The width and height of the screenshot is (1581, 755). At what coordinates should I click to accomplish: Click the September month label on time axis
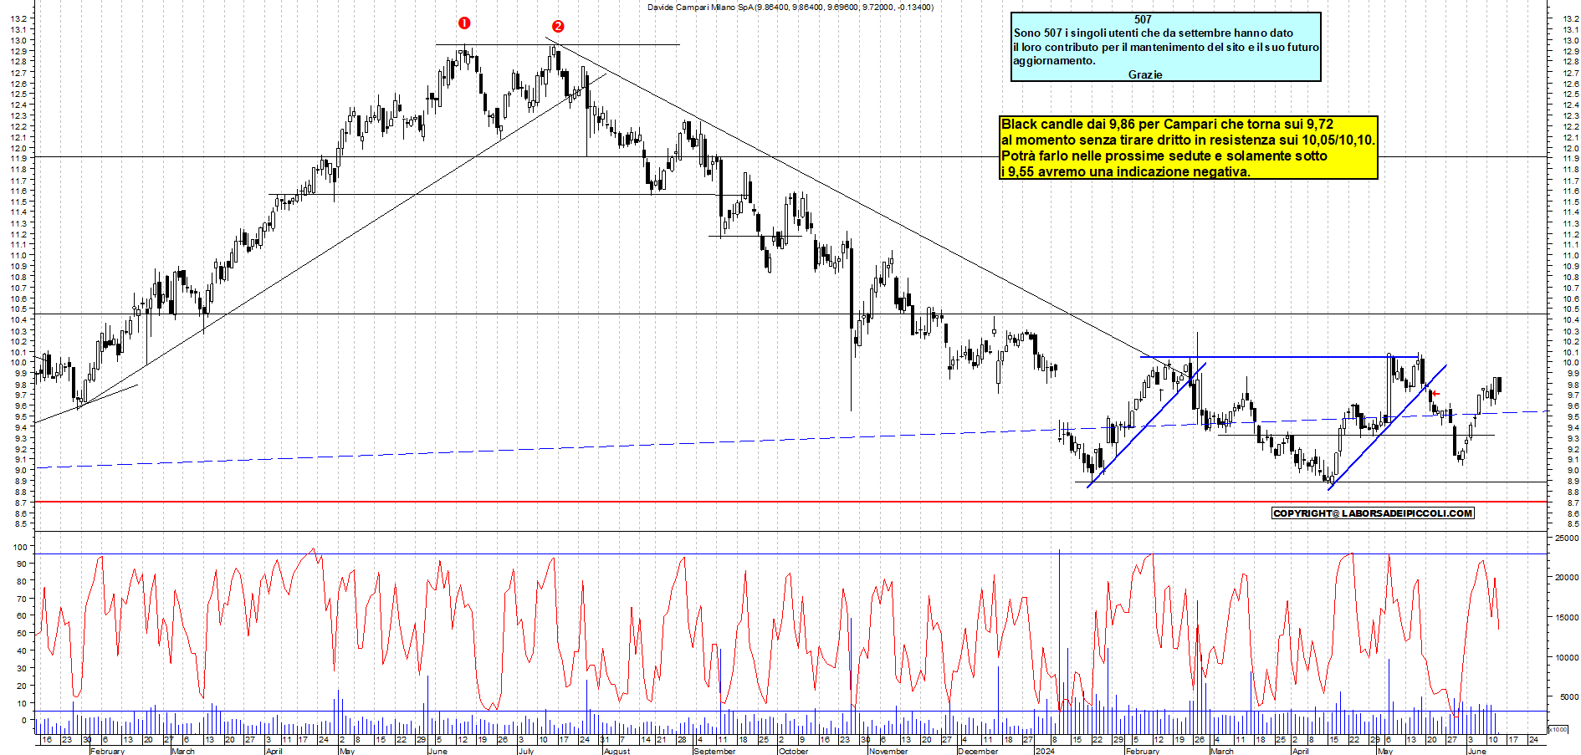(x=714, y=751)
